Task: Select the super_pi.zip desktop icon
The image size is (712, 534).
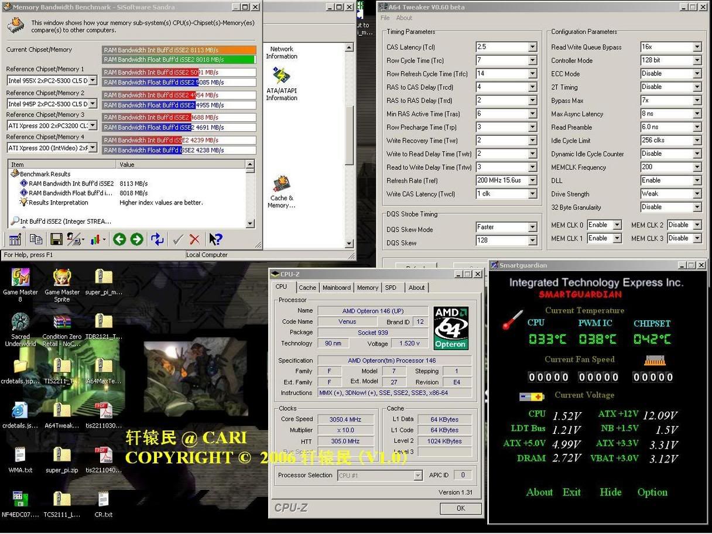Action: (x=62, y=460)
